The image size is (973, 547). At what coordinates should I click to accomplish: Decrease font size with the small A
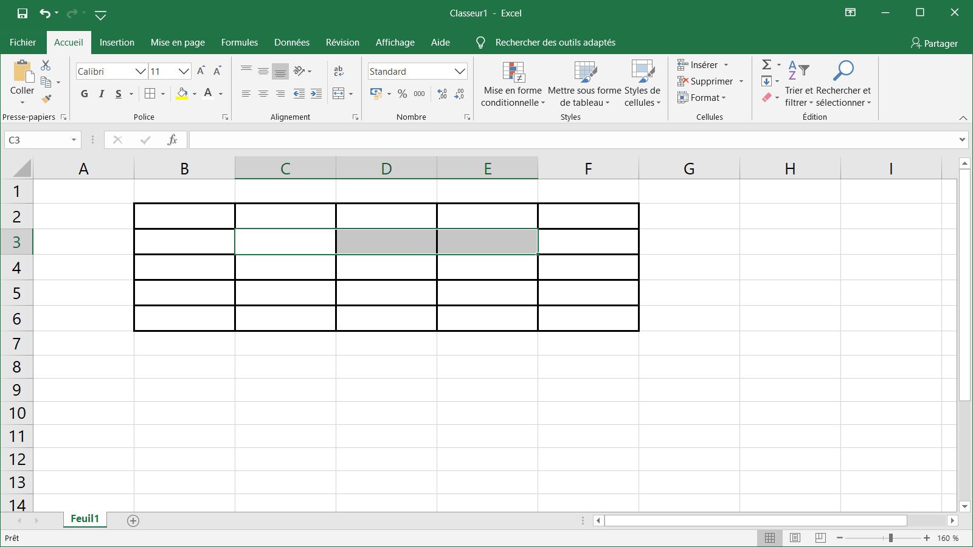click(x=217, y=71)
